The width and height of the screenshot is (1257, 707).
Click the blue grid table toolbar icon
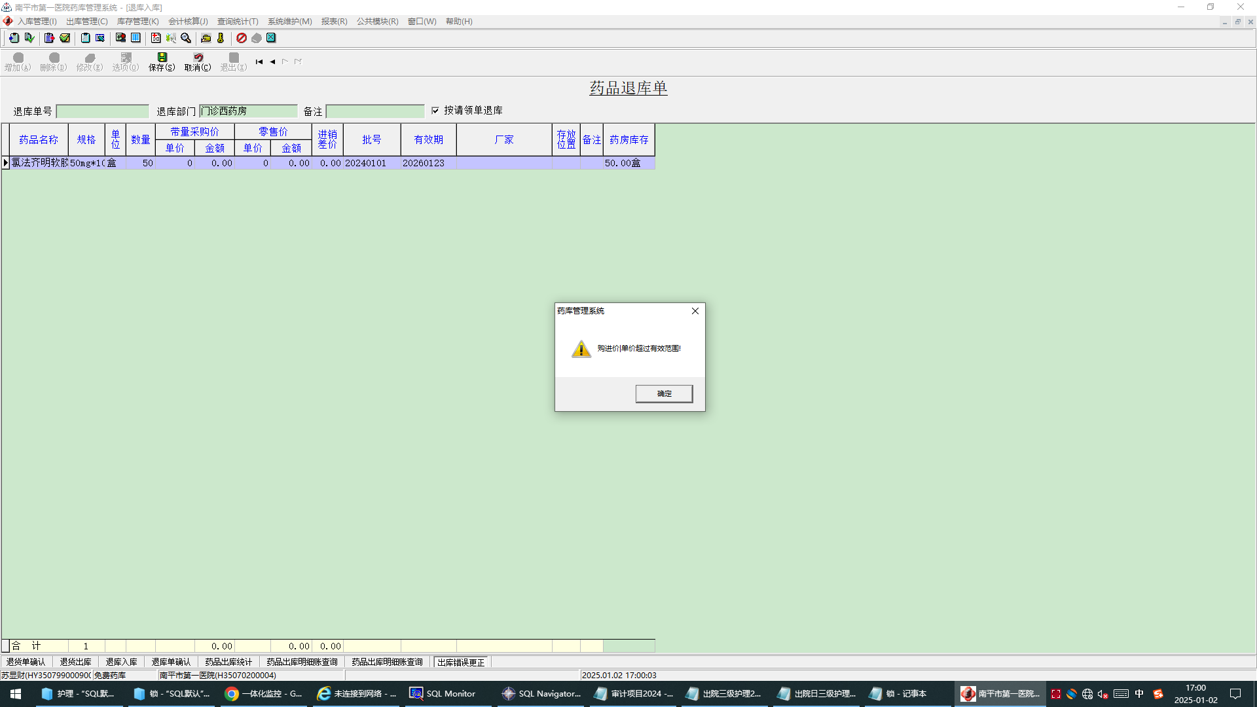coord(136,38)
